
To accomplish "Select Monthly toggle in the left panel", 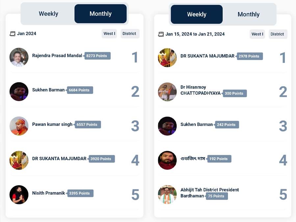I will tap(100, 14).
